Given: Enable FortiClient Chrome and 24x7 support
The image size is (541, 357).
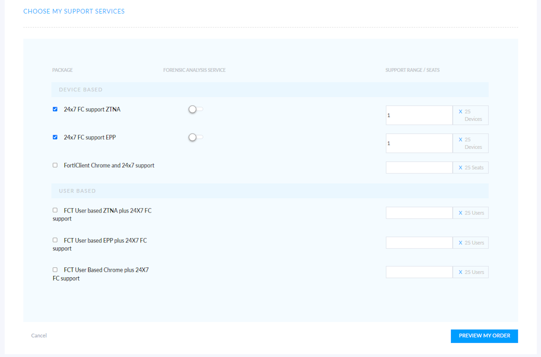Looking at the screenshot, I should 55,165.
